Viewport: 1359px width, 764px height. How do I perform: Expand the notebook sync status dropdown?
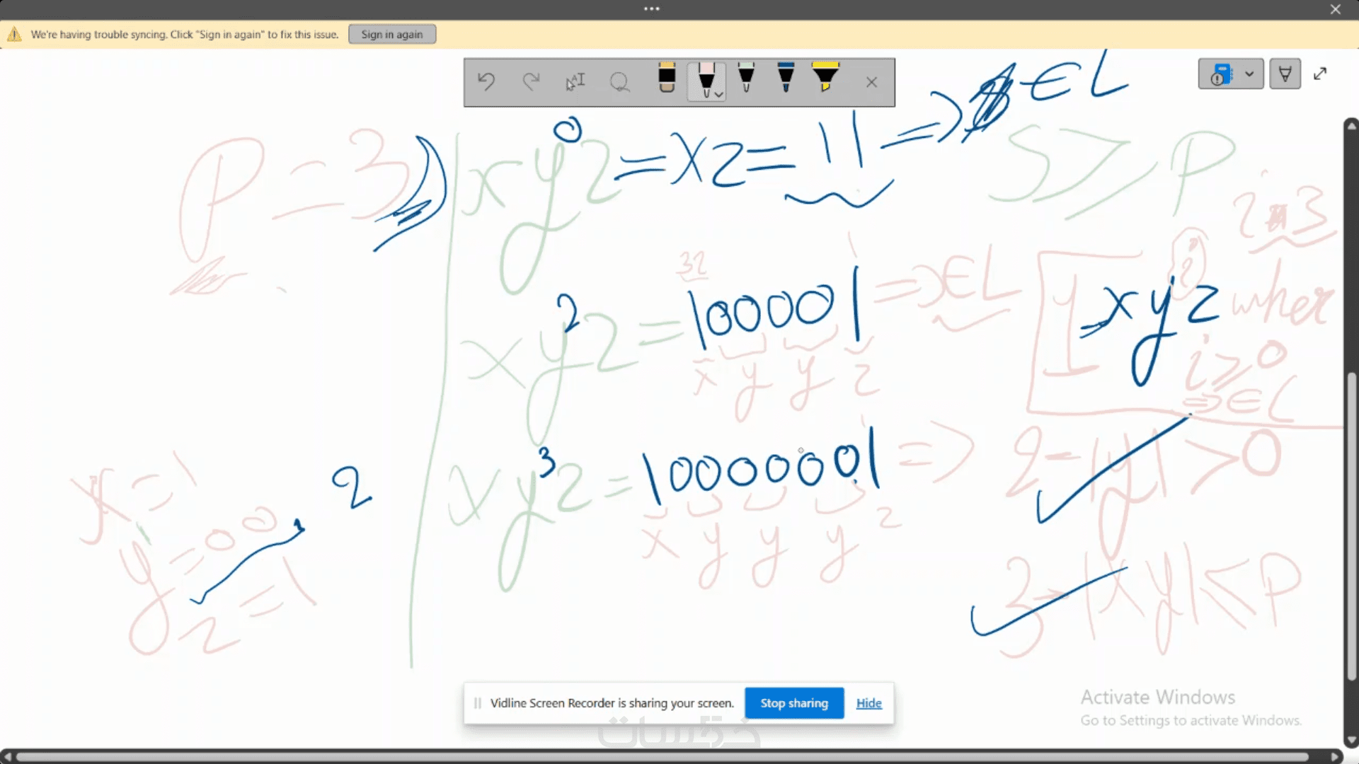[1249, 74]
